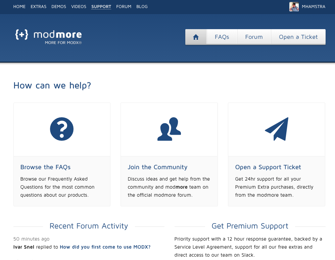
Task: Select the Open a Ticket tab
Action: coord(298,37)
